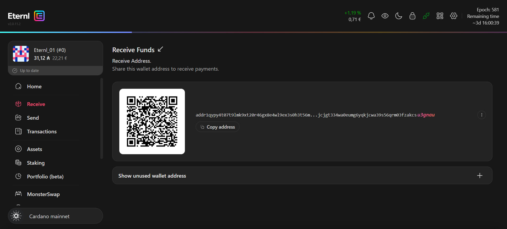
Task: Open Staking from the sidebar
Action: pos(36,163)
